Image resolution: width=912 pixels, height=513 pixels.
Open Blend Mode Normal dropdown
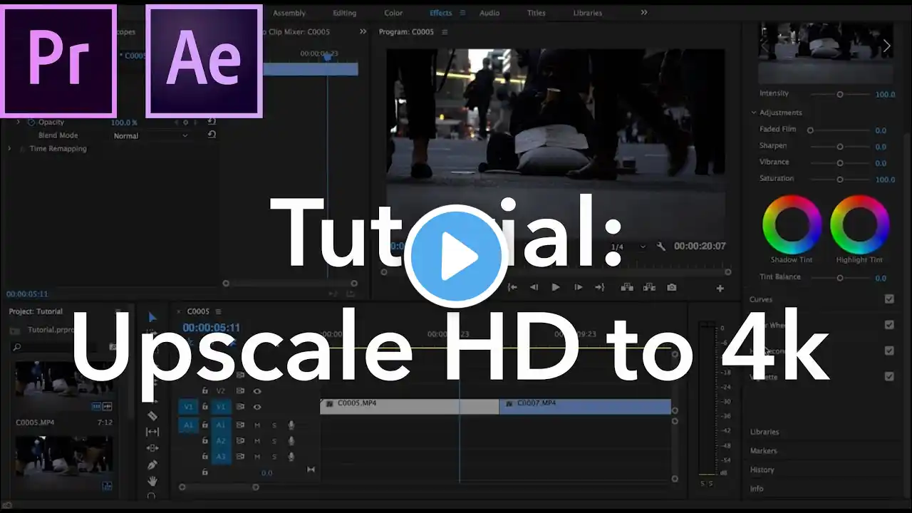(152, 135)
